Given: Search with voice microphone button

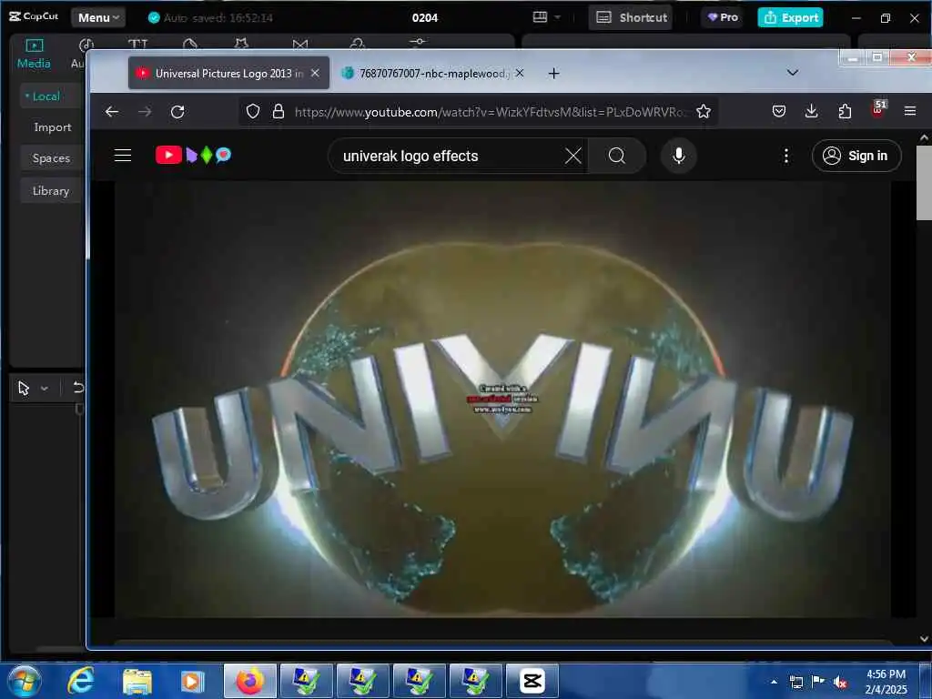Looking at the screenshot, I should tap(679, 156).
